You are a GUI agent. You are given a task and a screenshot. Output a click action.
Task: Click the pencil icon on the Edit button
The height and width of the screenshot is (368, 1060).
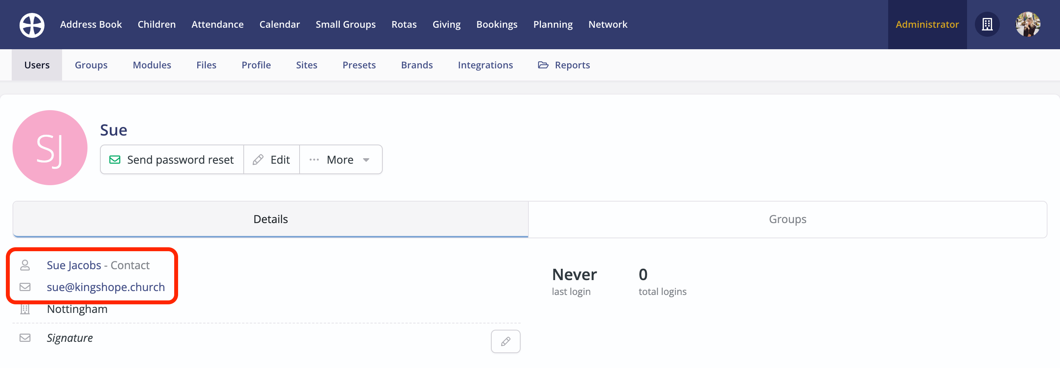pos(259,159)
